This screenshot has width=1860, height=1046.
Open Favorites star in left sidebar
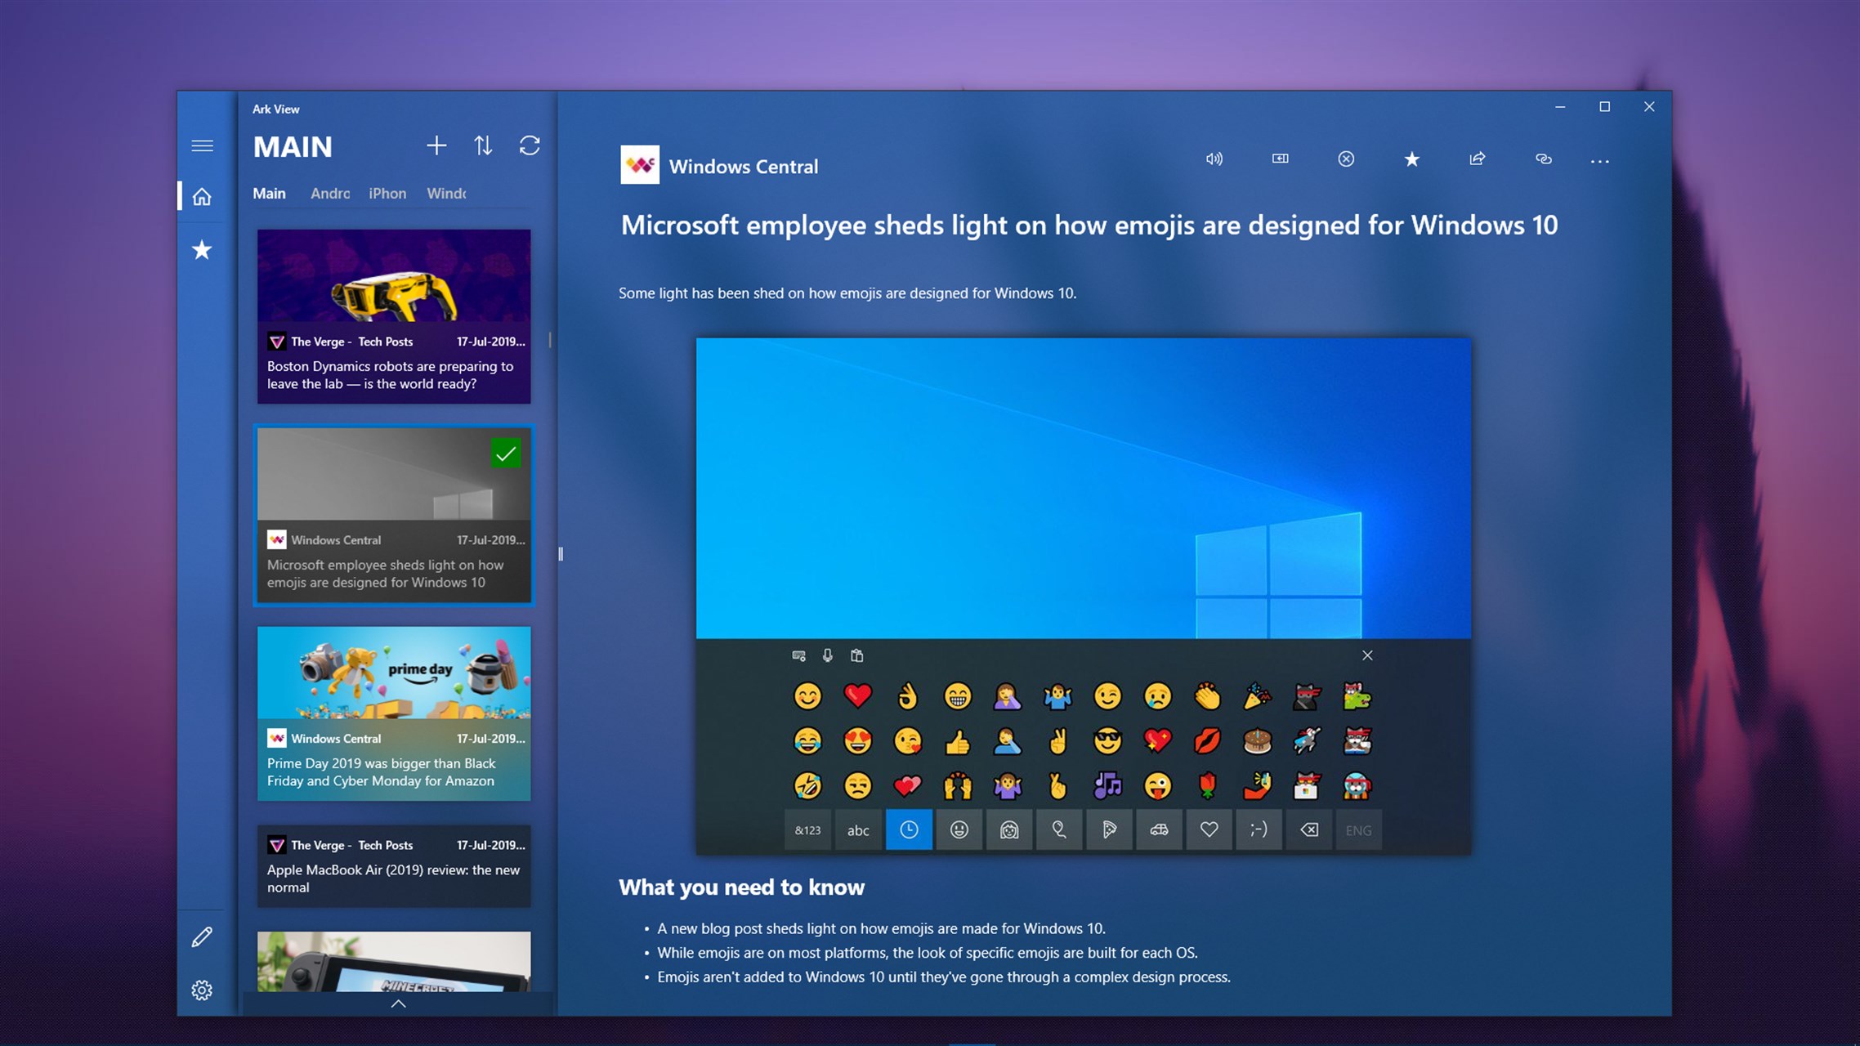(x=202, y=250)
